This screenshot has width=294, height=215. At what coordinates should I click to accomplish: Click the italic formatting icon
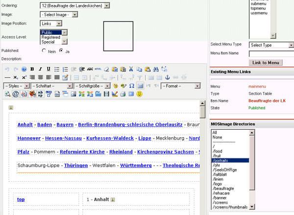(40, 69)
